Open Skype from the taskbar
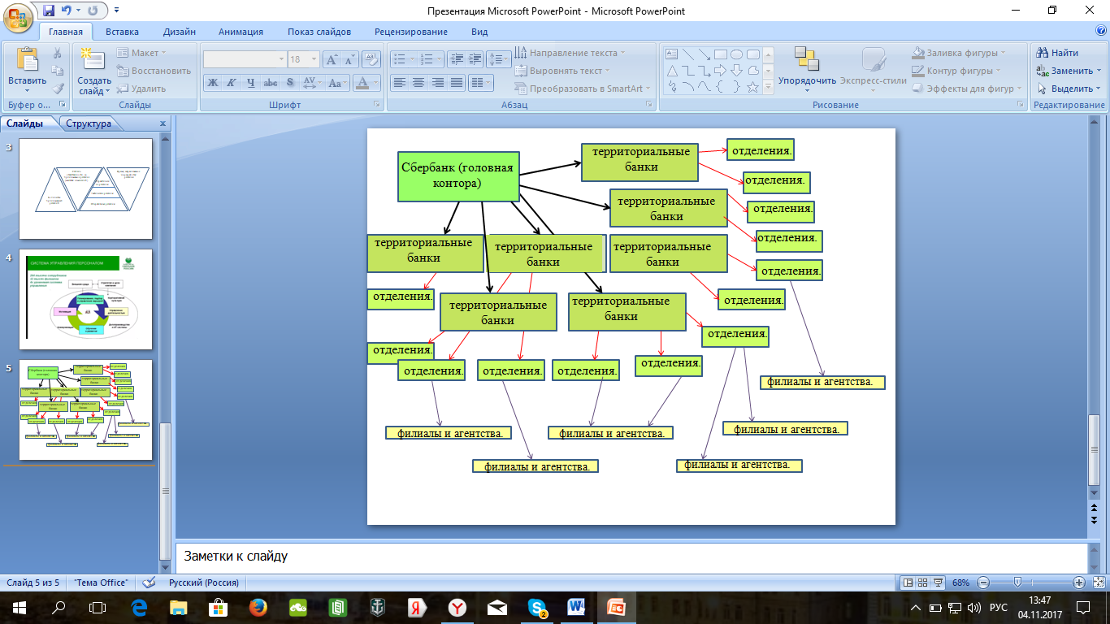1110x624 pixels. point(537,607)
